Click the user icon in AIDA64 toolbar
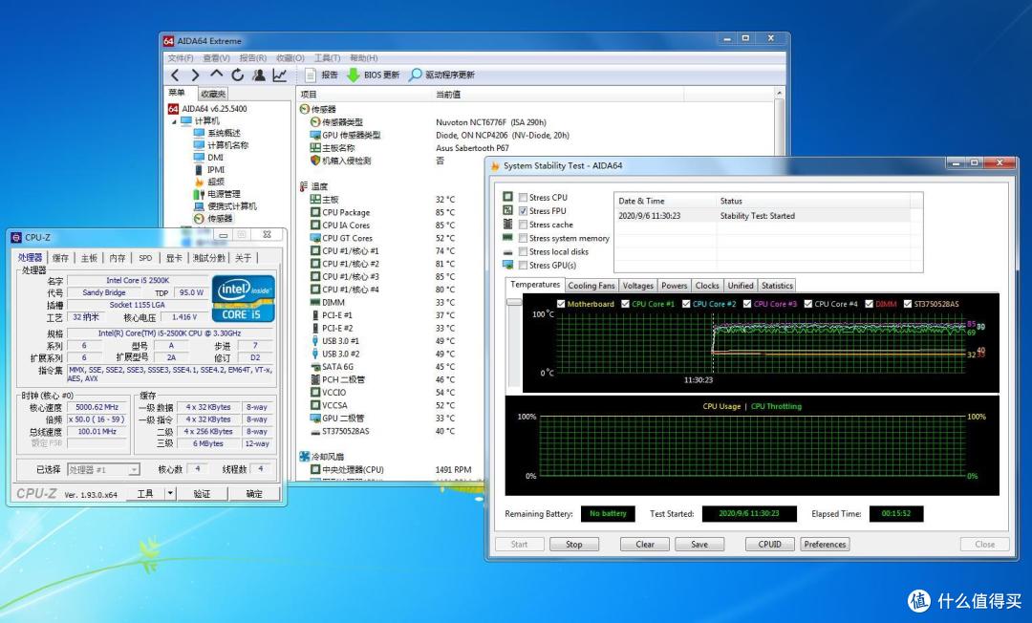1032x623 pixels. tap(259, 75)
